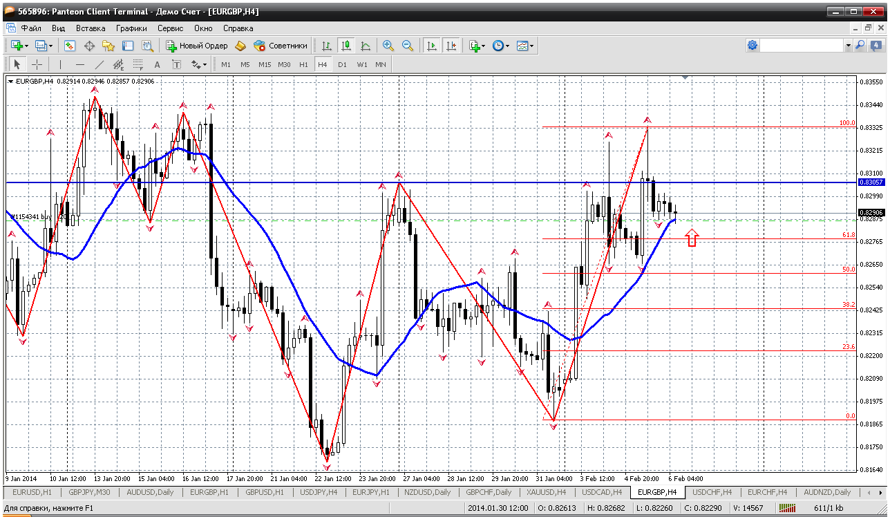Set timeframe to M15
Viewport: 890px width, 517px height.
(x=265, y=64)
